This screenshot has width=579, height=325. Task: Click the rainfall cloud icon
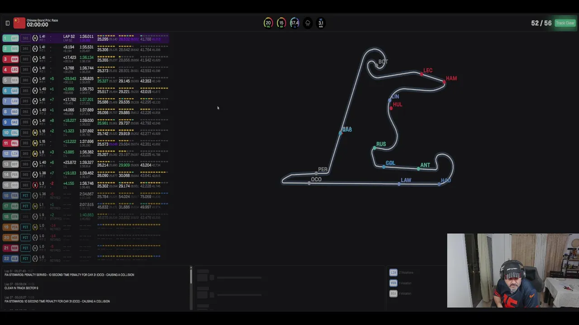(308, 23)
